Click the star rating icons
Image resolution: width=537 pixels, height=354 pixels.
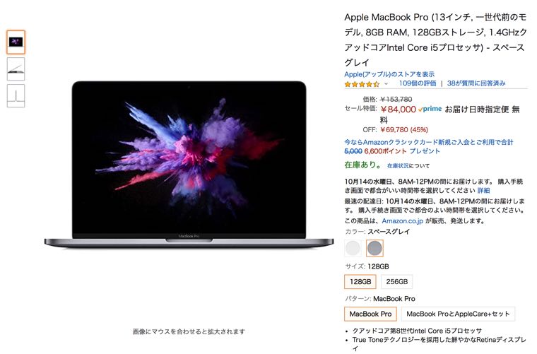pos(362,84)
